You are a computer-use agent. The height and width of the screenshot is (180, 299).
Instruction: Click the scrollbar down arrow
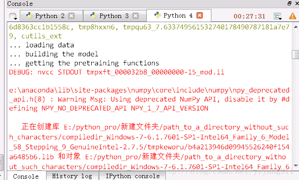(296, 166)
